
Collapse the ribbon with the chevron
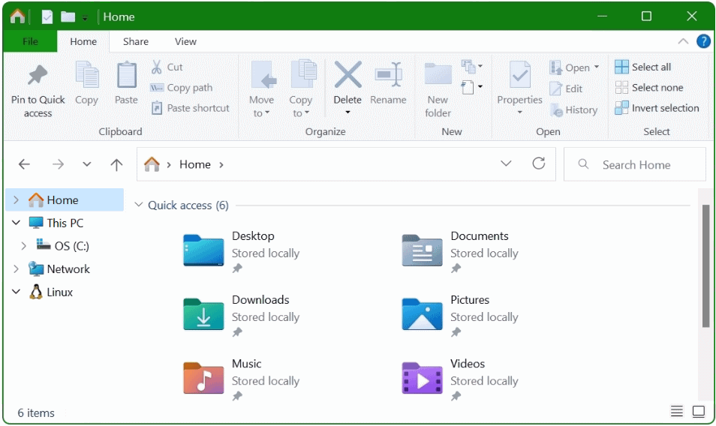pyautogui.click(x=683, y=41)
